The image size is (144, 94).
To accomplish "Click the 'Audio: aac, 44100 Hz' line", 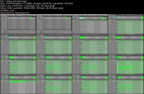I will tap(27, 6).
